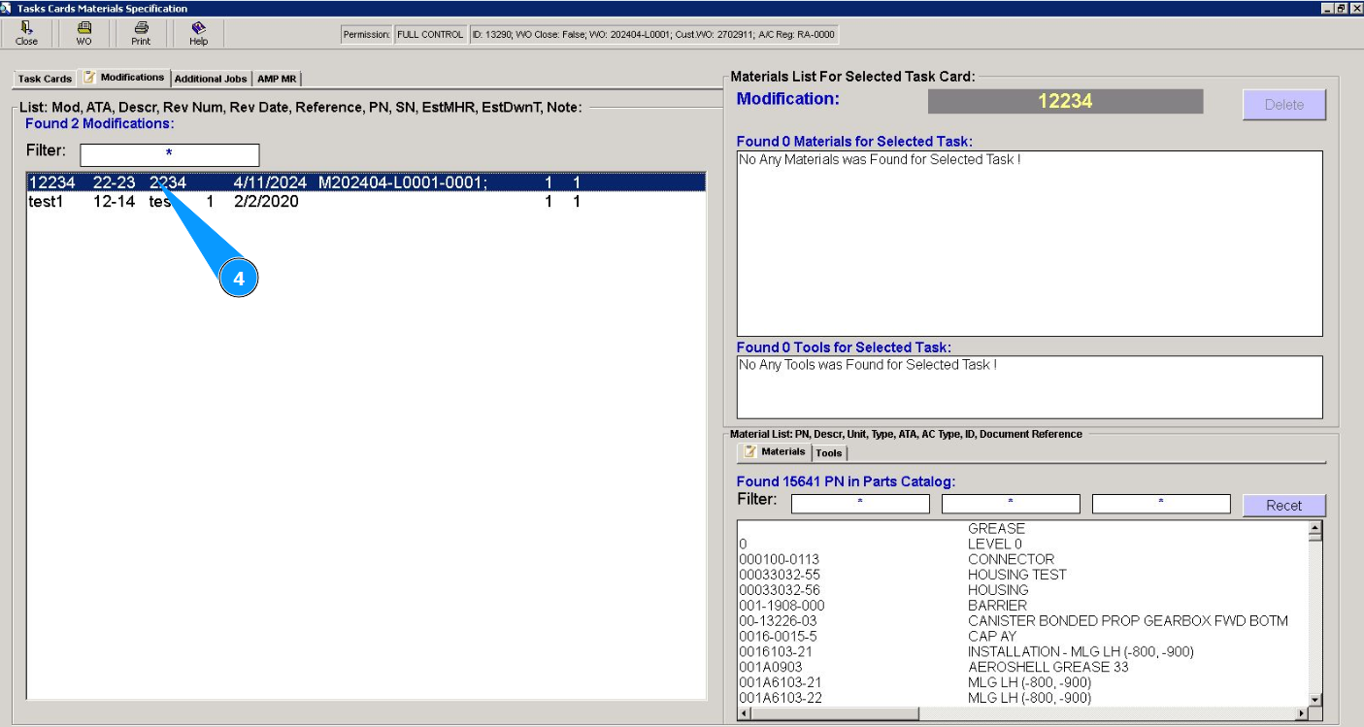
Task: Click the Close toolbar icon
Action: [x=27, y=34]
